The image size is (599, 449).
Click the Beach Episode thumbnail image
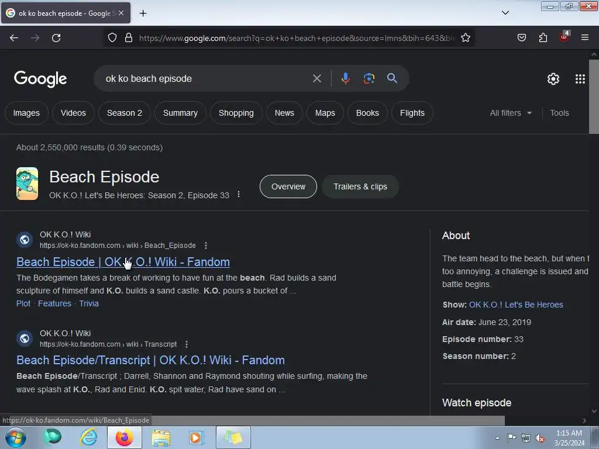click(27, 184)
